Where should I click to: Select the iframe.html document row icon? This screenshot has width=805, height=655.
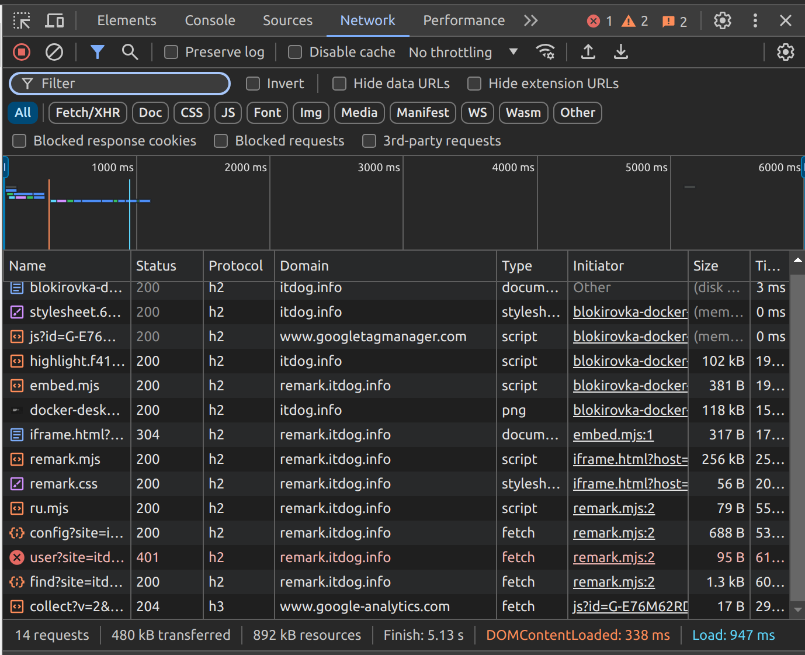click(17, 435)
